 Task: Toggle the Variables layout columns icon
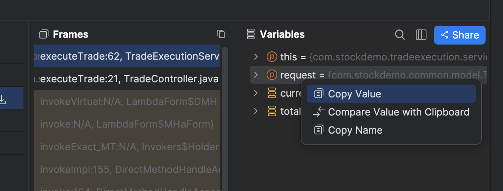[x=421, y=35]
